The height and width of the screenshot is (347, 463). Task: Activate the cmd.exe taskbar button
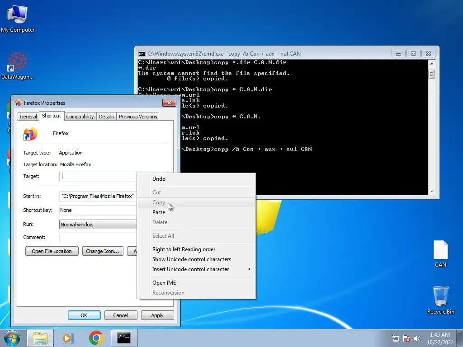pyautogui.click(x=124, y=338)
